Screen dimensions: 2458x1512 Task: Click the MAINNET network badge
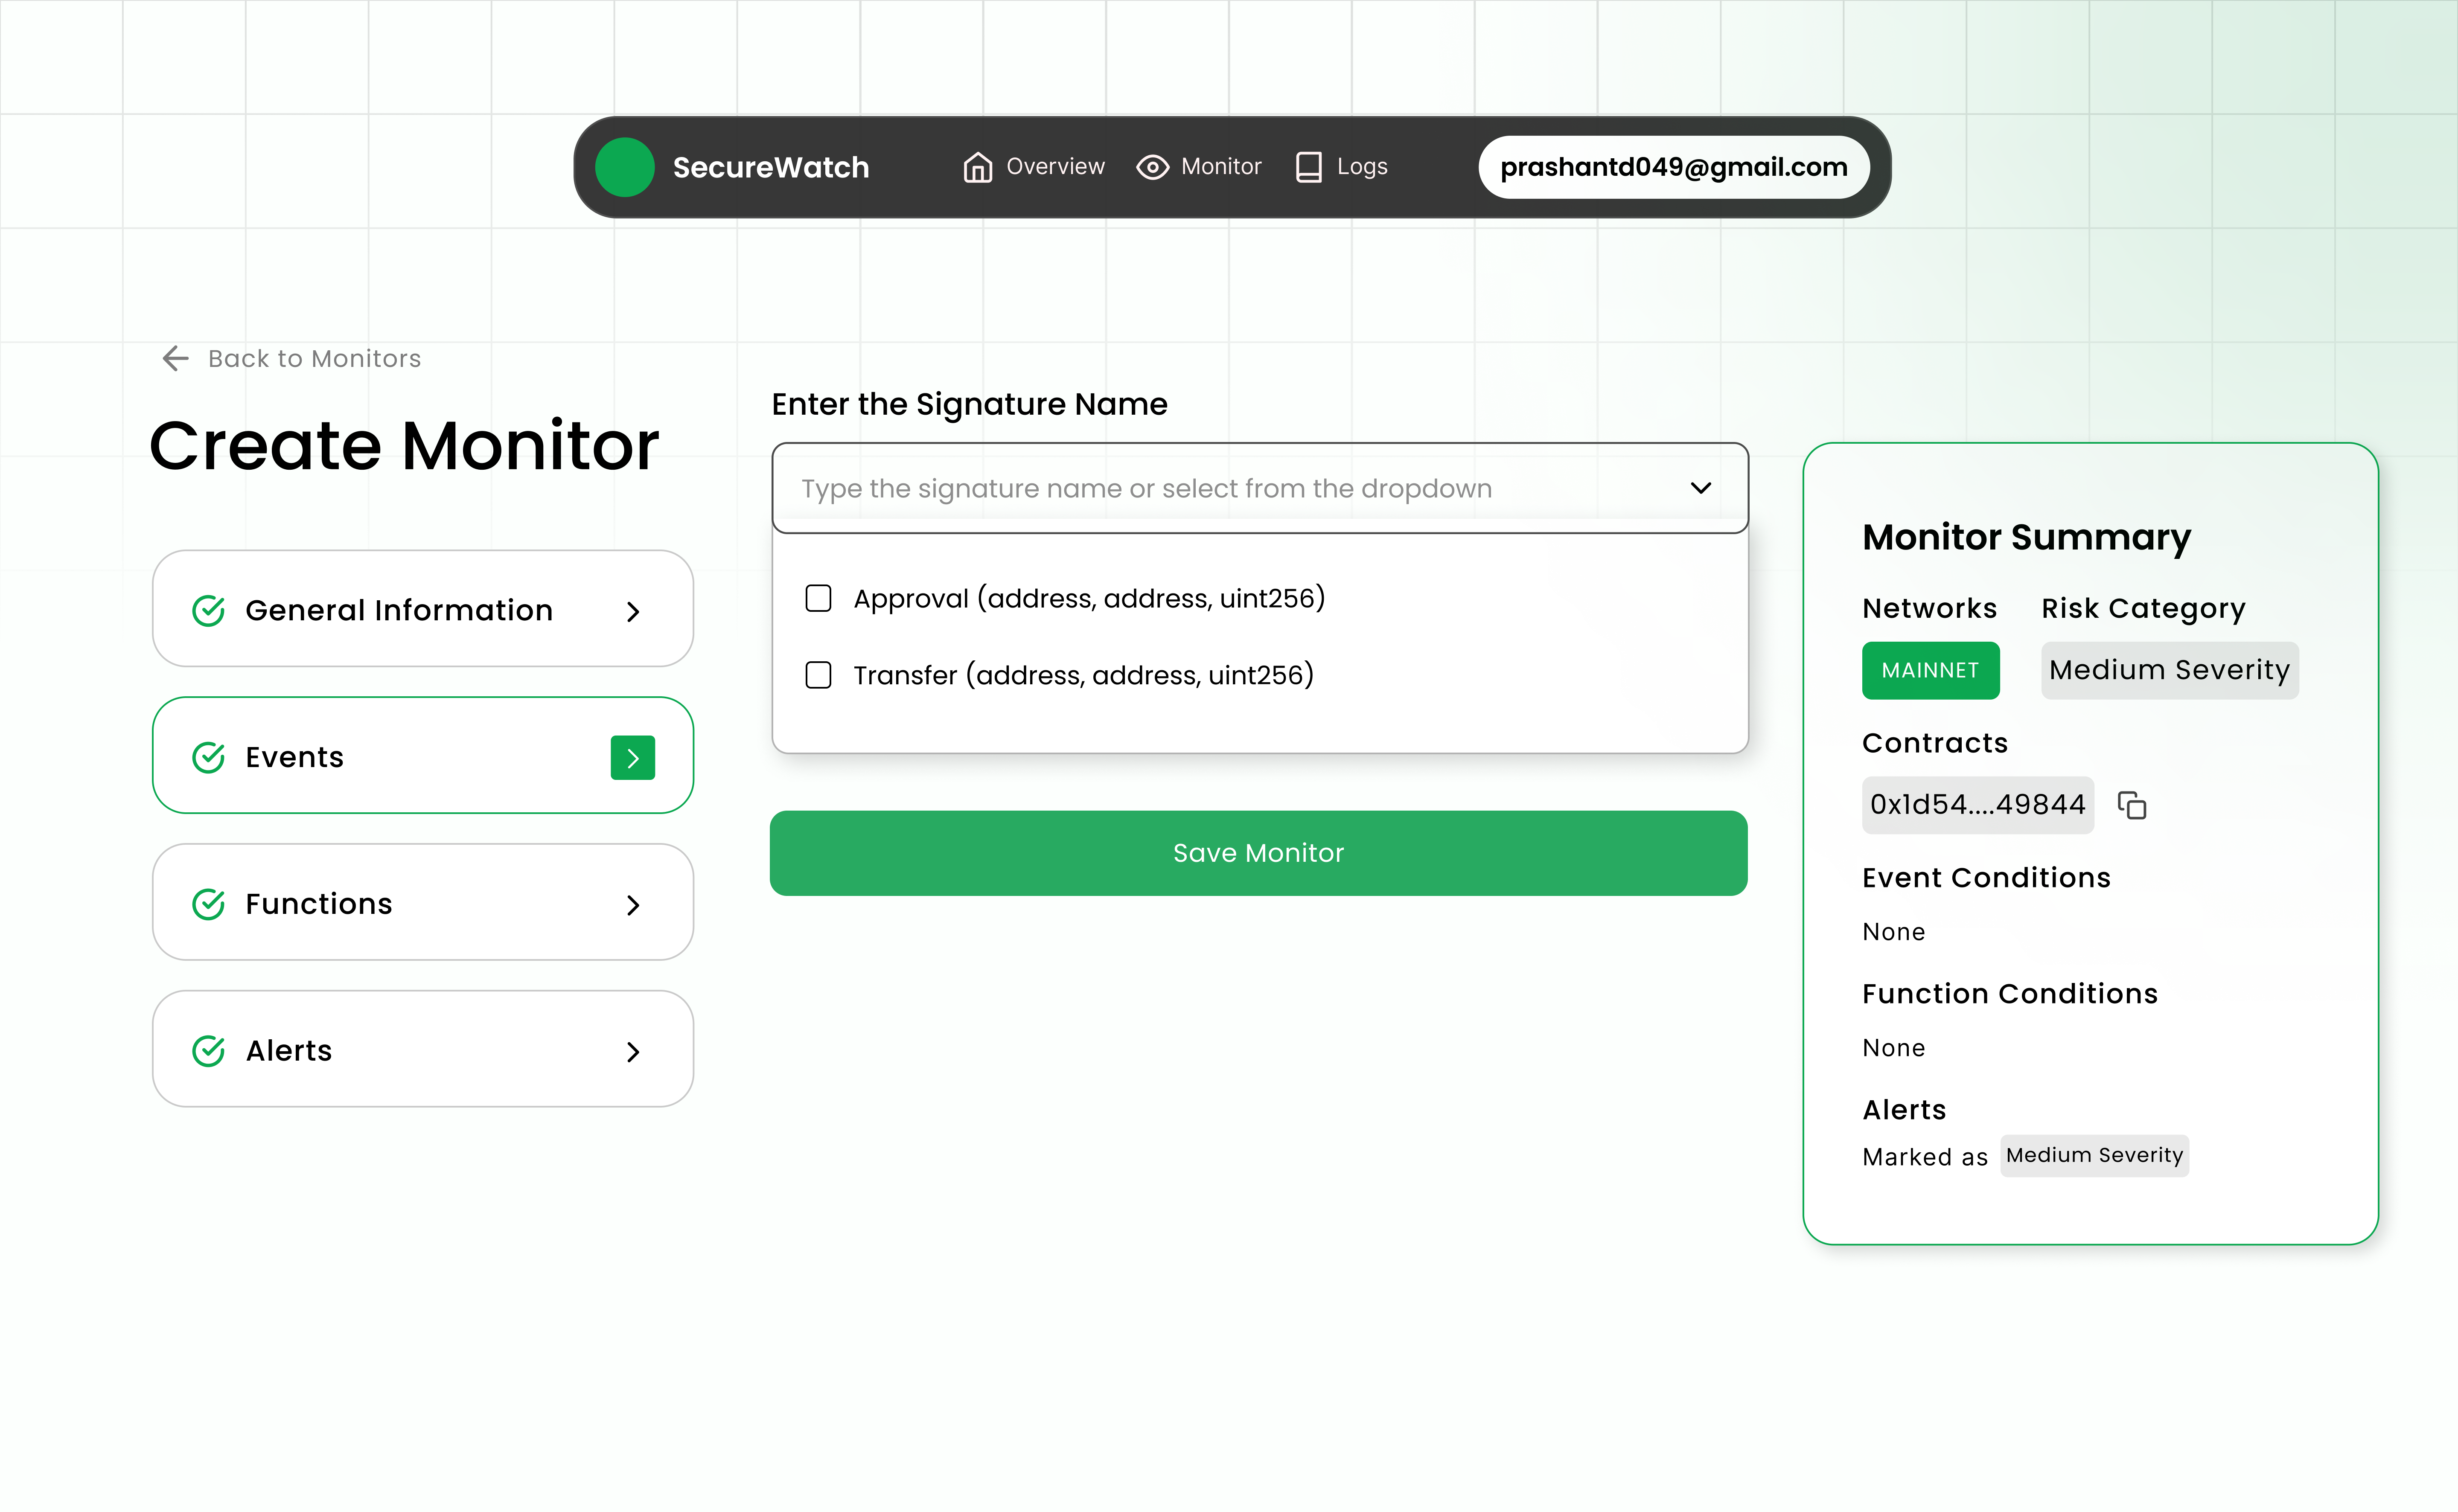1929,670
